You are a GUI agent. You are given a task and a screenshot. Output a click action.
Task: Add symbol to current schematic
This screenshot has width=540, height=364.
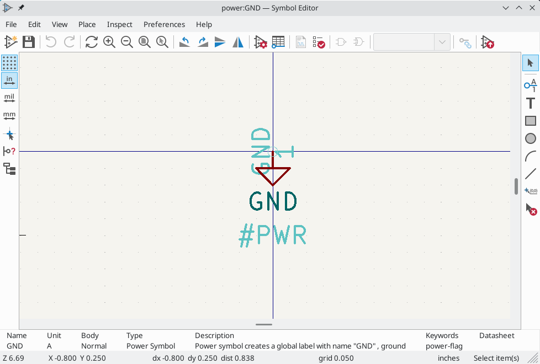pyautogui.click(x=488, y=42)
